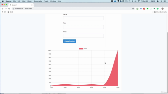
Task: Open the Wi-Fi status menu
Action: [139, 1]
